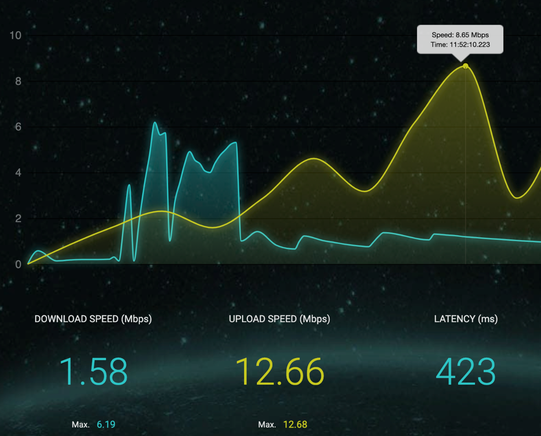The width and height of the screenshot is (541, 436).
Task: Select the UPLOAD SPEED (Mbps) label
Action: click(x=280, y=319)
